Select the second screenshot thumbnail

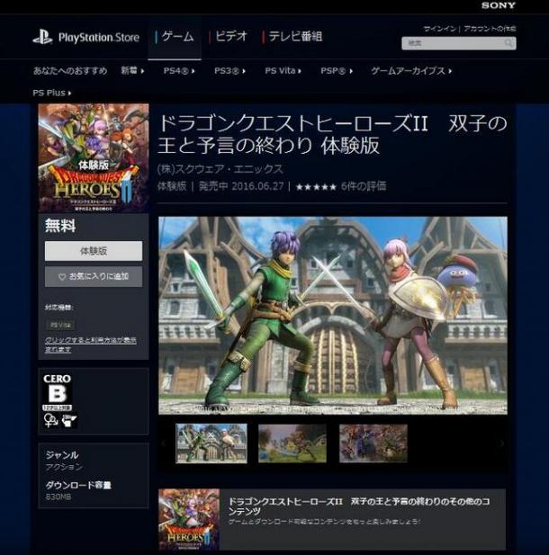click(x=292, y=443)
